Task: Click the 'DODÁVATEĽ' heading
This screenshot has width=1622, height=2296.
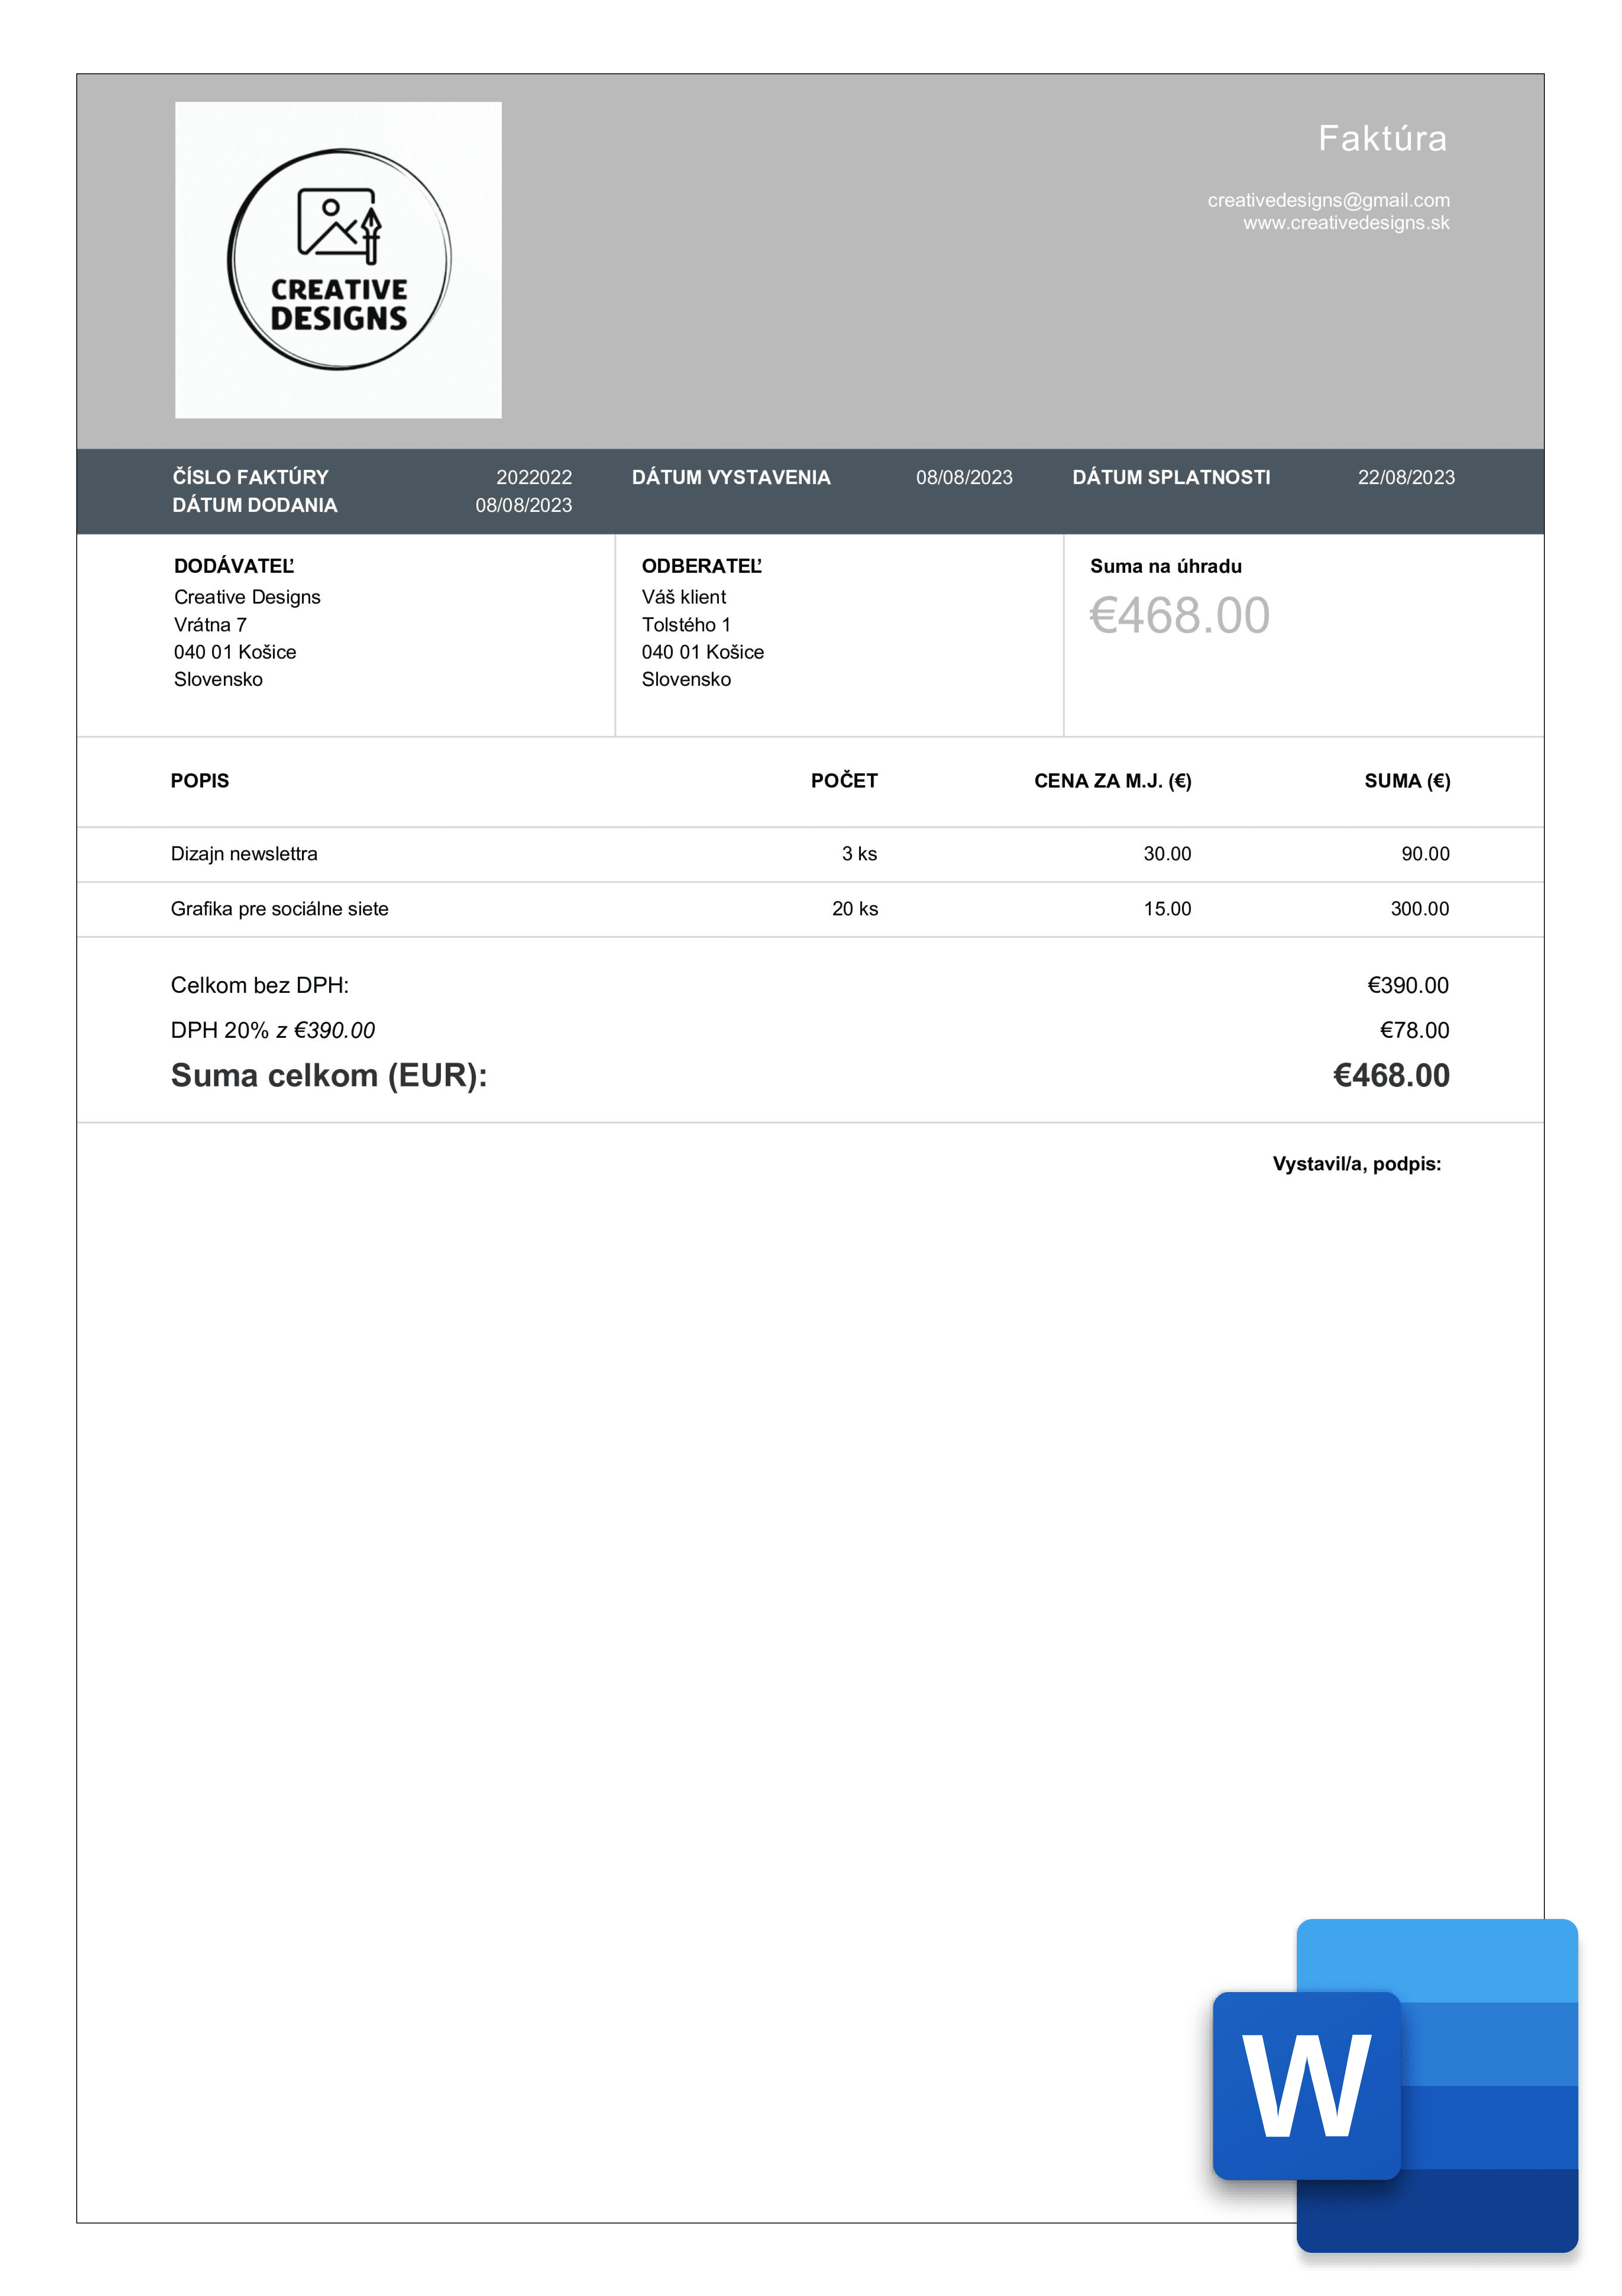Action: click(x=234, y=566)
